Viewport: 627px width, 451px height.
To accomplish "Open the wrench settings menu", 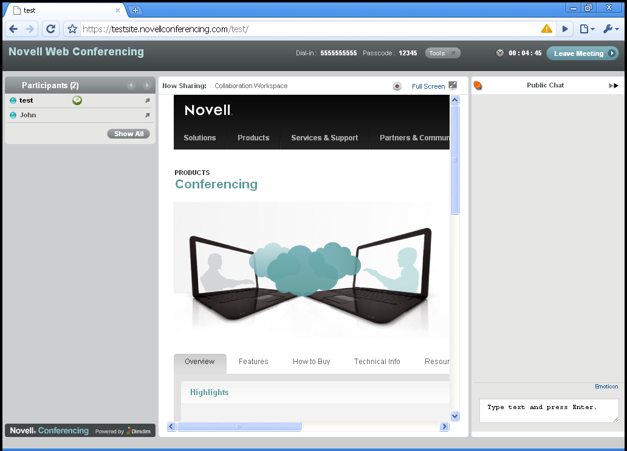I will pos(611,29).
